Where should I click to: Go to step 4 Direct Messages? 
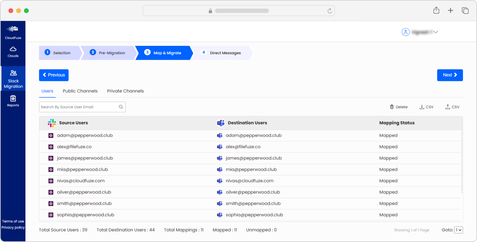pyautogui.click(x=222, y=53)
